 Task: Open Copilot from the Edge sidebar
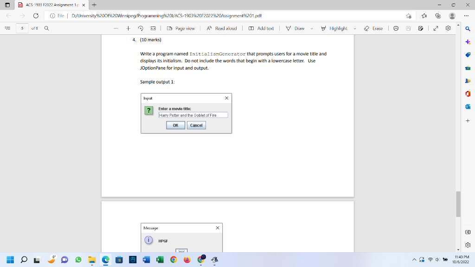click(468, 42)
